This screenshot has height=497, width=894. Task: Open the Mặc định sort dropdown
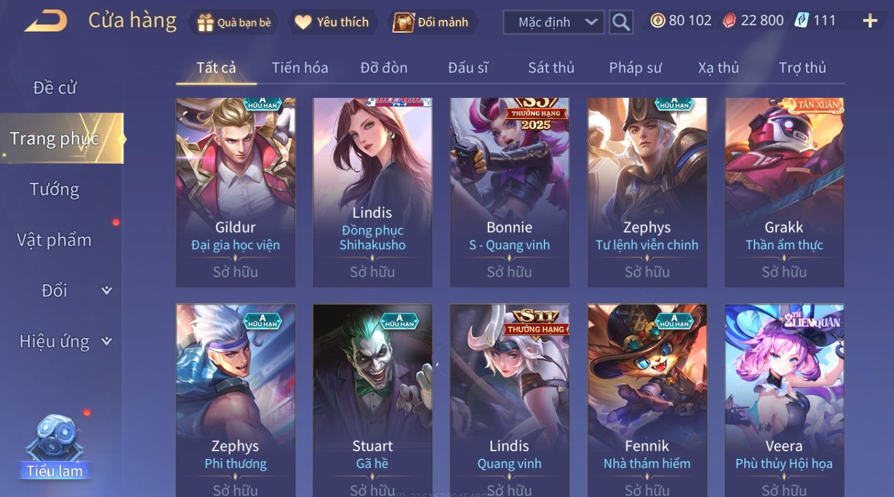tap(554, 23)
